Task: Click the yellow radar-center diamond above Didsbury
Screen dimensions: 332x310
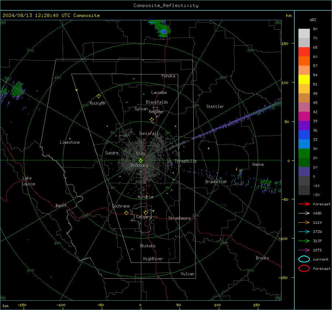Action: point(141,161)
